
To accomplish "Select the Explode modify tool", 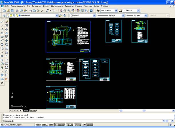I will [x=7, y=79].
